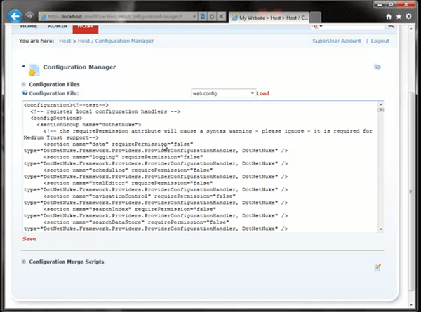Collapse the Configuration Files section

click(24, 84)
